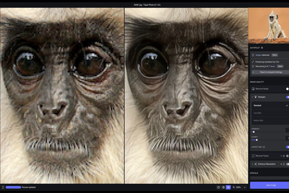Screen dimensions: 289x193
Task: Open the Autopilot settings gear
Action: tap(262, 48)
